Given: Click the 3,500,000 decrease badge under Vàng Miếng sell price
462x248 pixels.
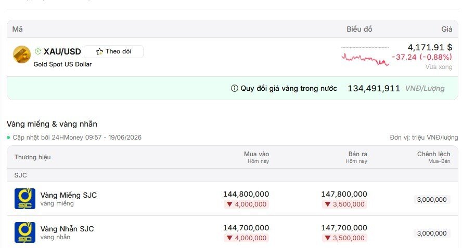Looking at the screenshot, I should pyautogui.click(x=344, y=204).
